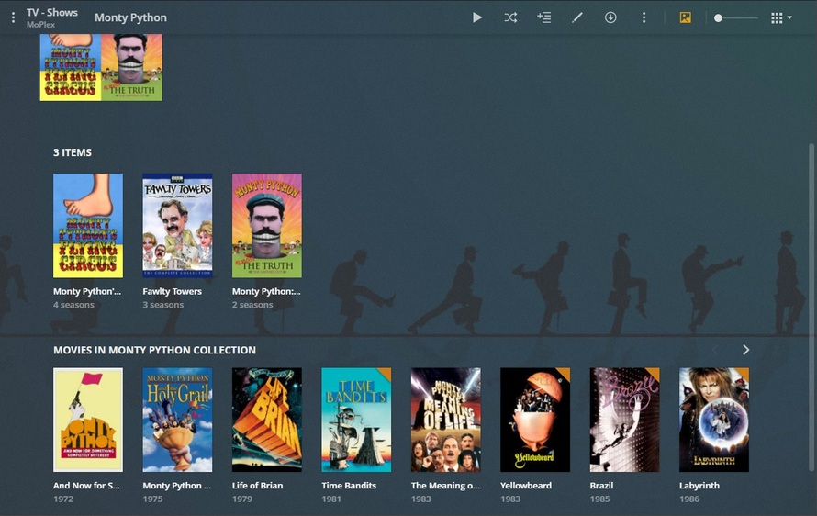The image size is (817, 516).
Task: Click the 'And Now for S...' title
Action: pos(86,486)
